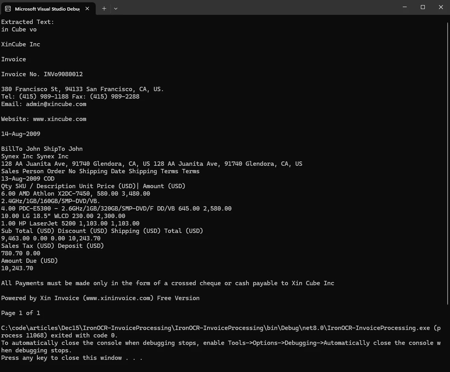This screenshot has width=450, height=372.
Task: Click the 'Page 1 of 1' text
Action: pyautogui.click(x=20, y=313)
